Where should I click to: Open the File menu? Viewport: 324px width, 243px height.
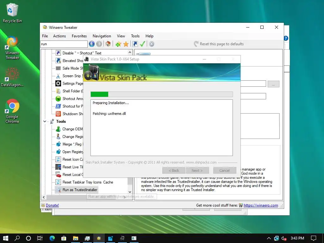[x=45, y=36]
